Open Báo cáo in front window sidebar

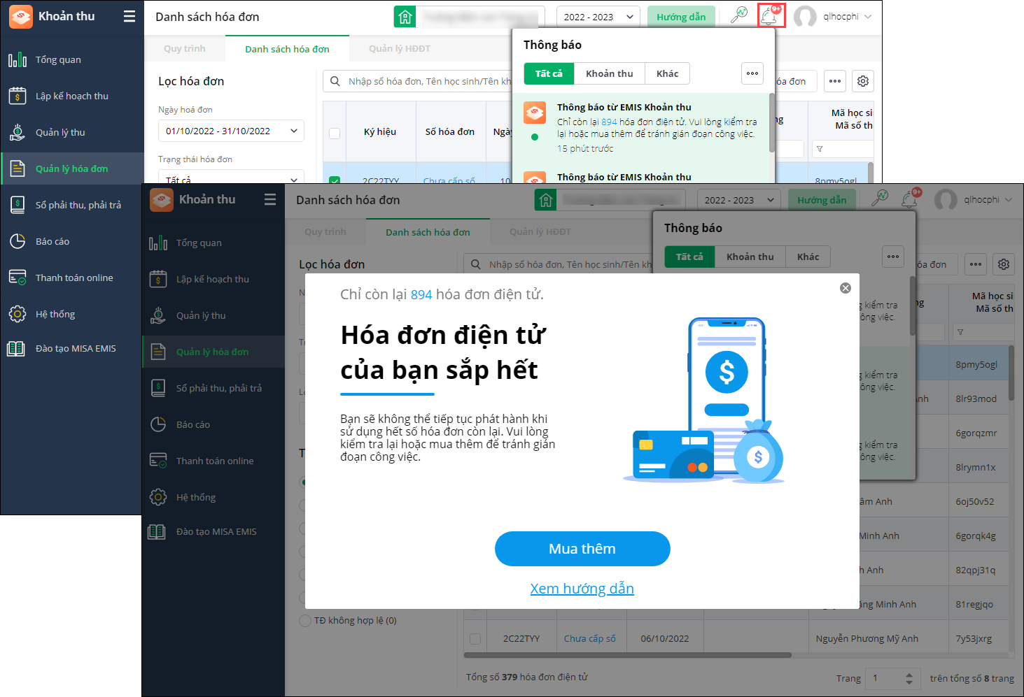click(213, 424)
